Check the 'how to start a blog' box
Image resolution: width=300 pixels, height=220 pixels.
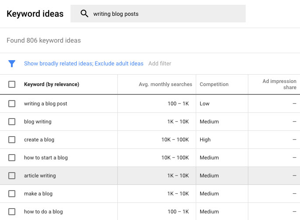[x=12, y=158]
